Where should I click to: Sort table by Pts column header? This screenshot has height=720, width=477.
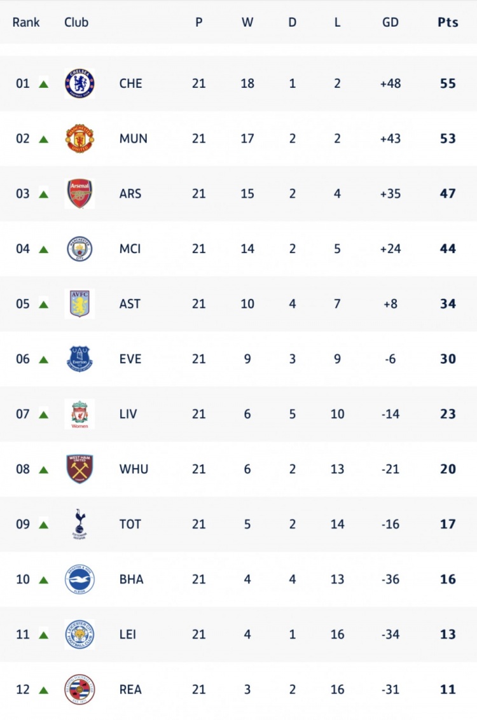coord(448,22)
